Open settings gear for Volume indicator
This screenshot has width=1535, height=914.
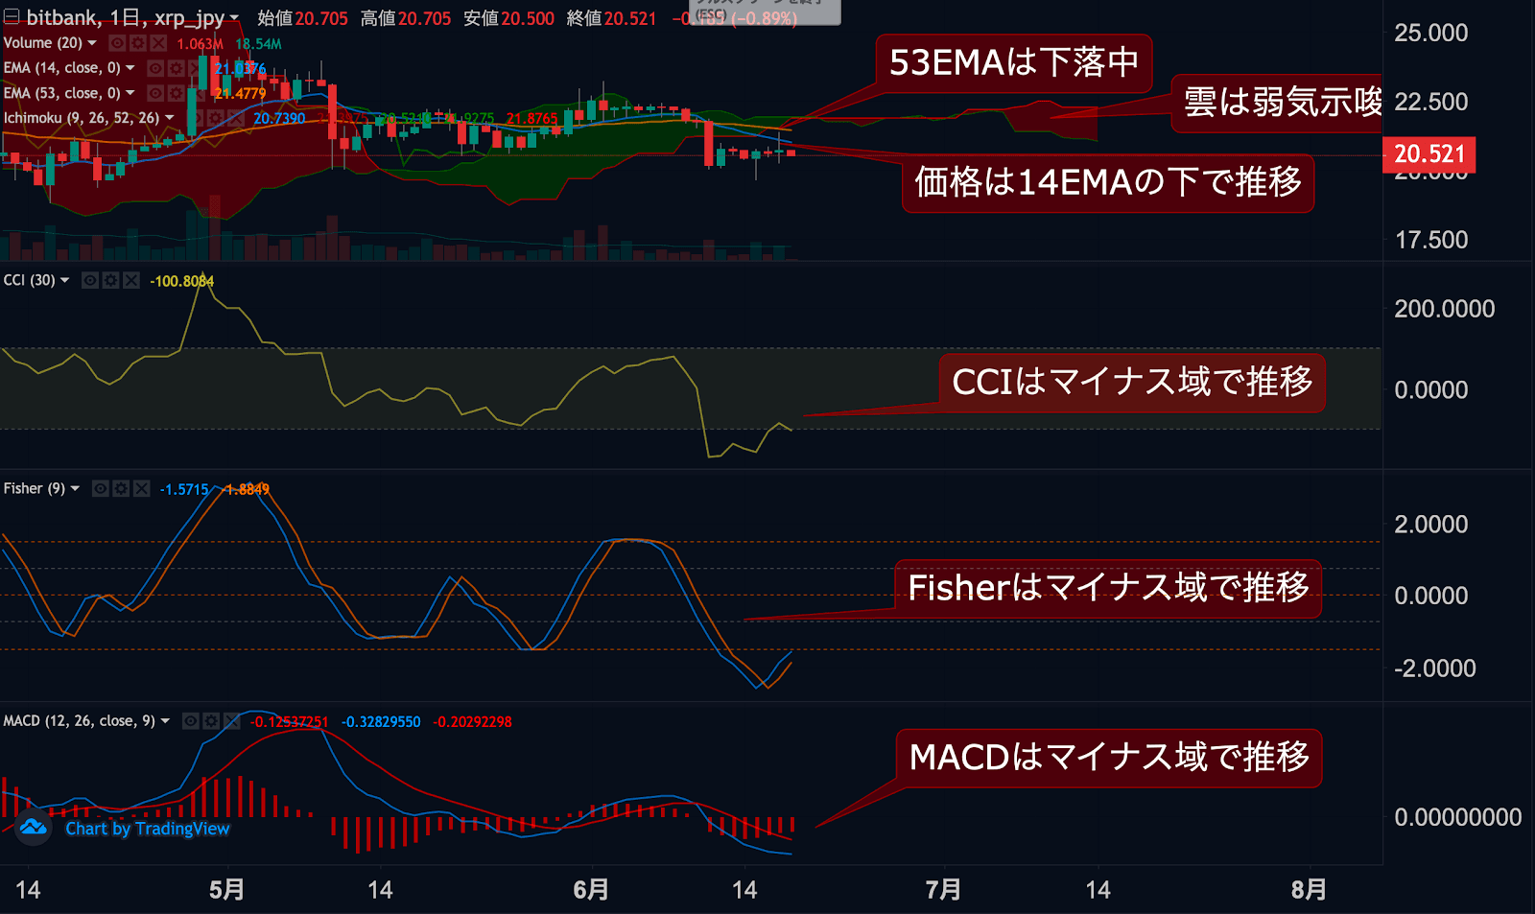pyautogui.click(x=138, y=43)
